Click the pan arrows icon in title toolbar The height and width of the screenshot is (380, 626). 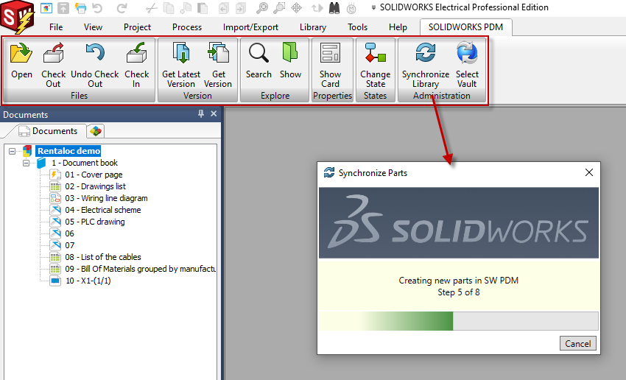point(296,8)
